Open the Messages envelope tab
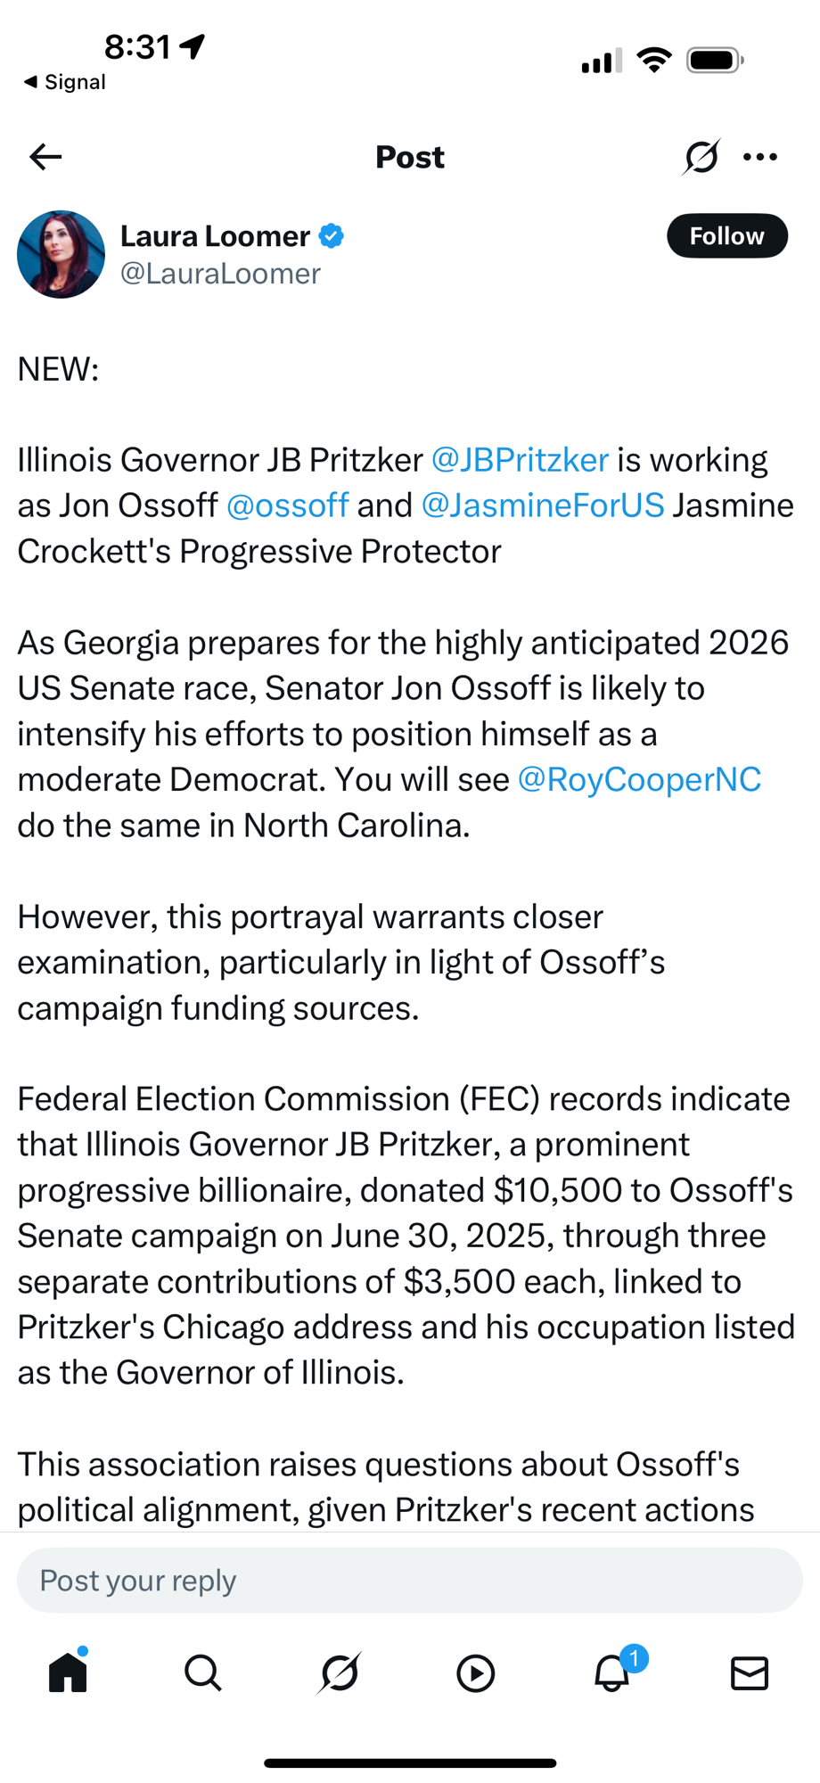This screenshot has width=820, height=1783. [x=749, y=1672]
